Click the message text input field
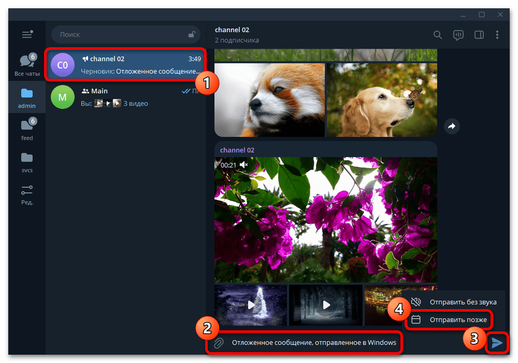The image size is (518, 363). [314, 343]
